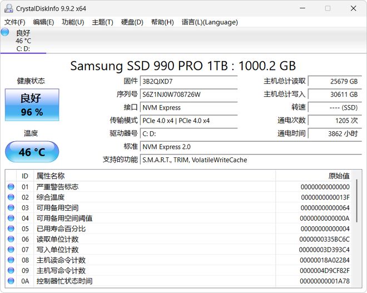Click the 良好 96 % health status button
367x293 pixels.
point(32,105)
